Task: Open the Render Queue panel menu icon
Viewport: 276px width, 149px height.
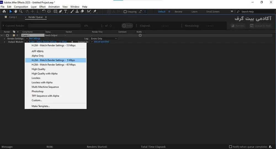Action: tap(46, 17)
